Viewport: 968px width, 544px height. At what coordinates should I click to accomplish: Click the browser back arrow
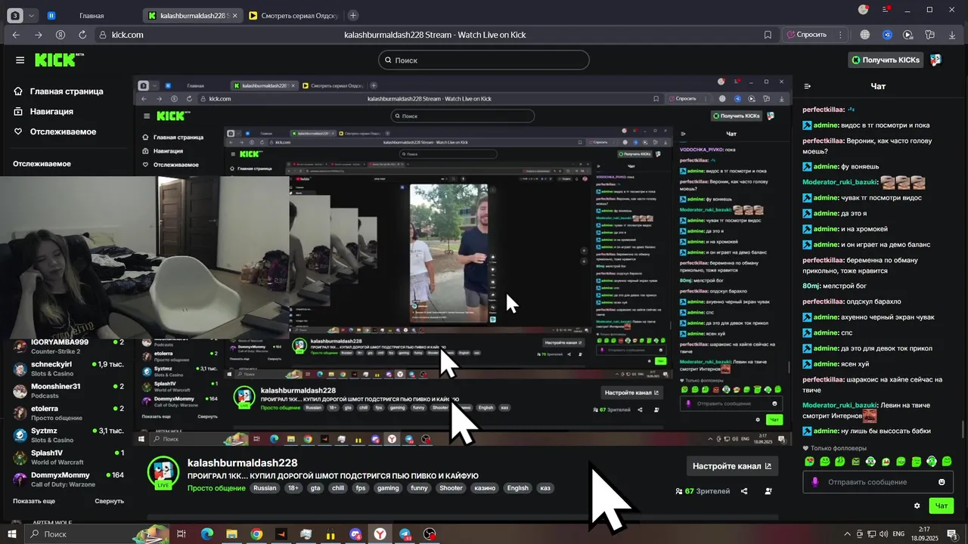pyautogui.click(x=16, y=35)
